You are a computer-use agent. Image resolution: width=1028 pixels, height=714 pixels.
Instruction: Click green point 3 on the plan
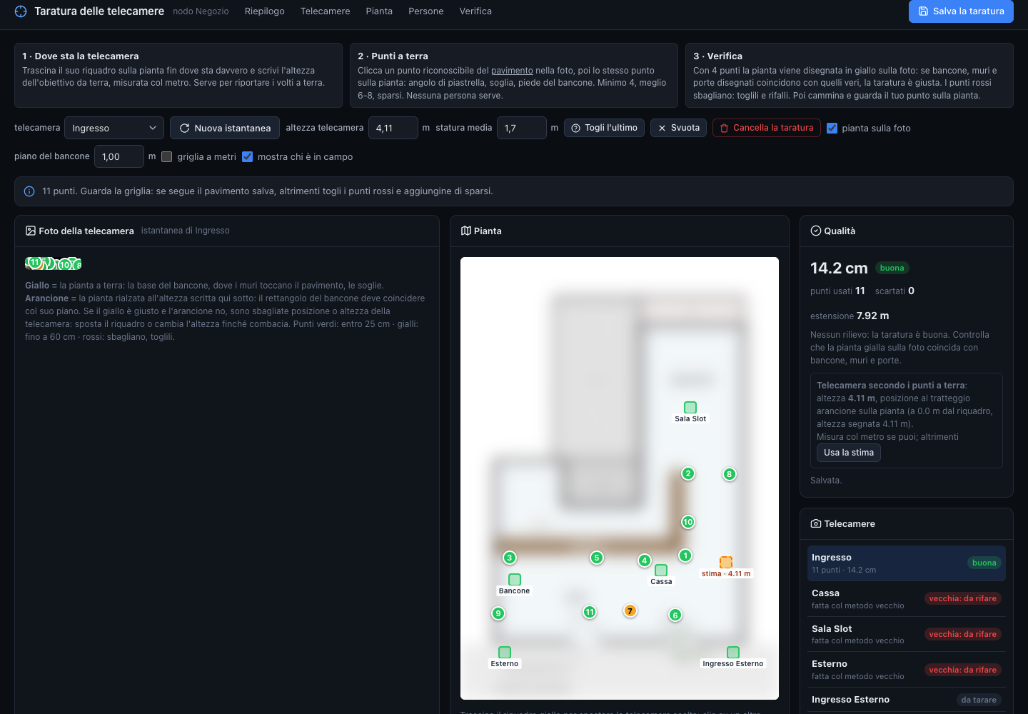pos(510,558)
